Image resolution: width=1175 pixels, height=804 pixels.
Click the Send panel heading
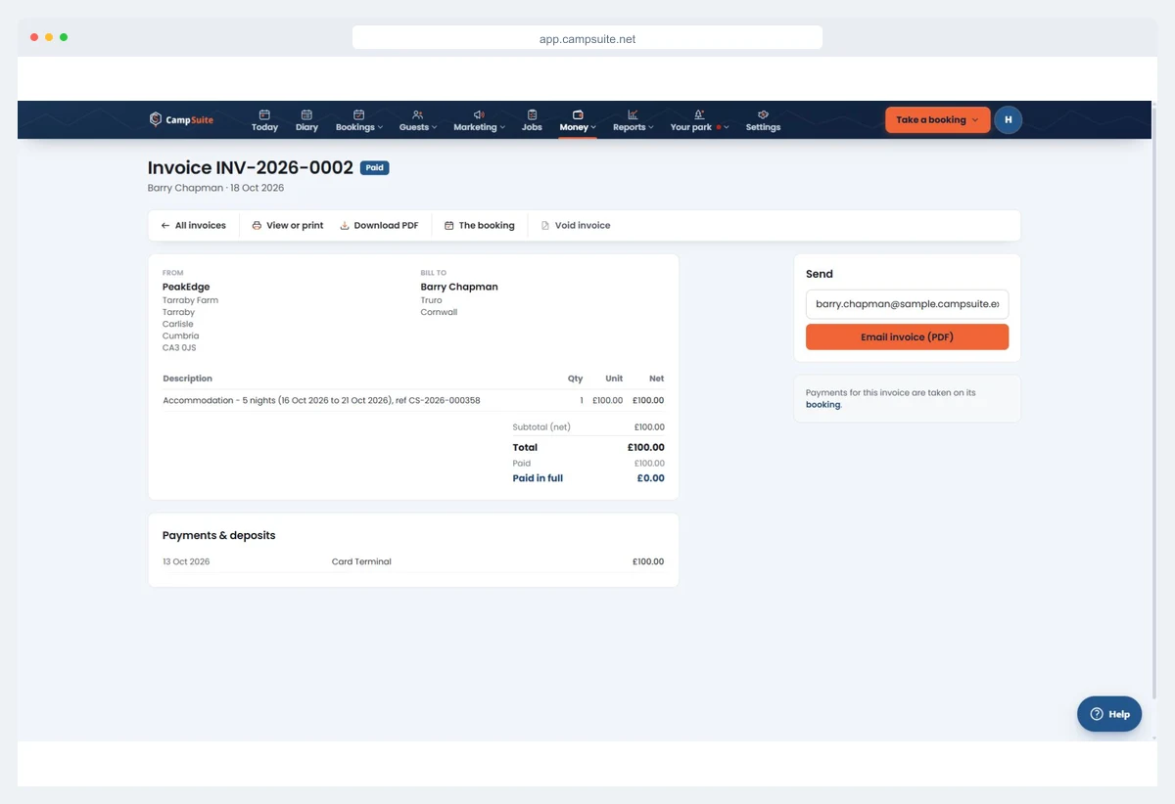820,274
